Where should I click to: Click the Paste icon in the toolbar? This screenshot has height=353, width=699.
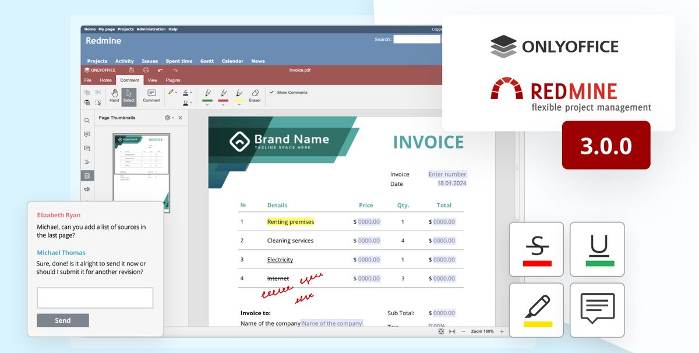[87, 102]
